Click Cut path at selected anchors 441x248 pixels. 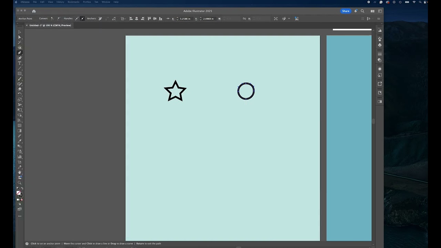click(x=114, y=19)
